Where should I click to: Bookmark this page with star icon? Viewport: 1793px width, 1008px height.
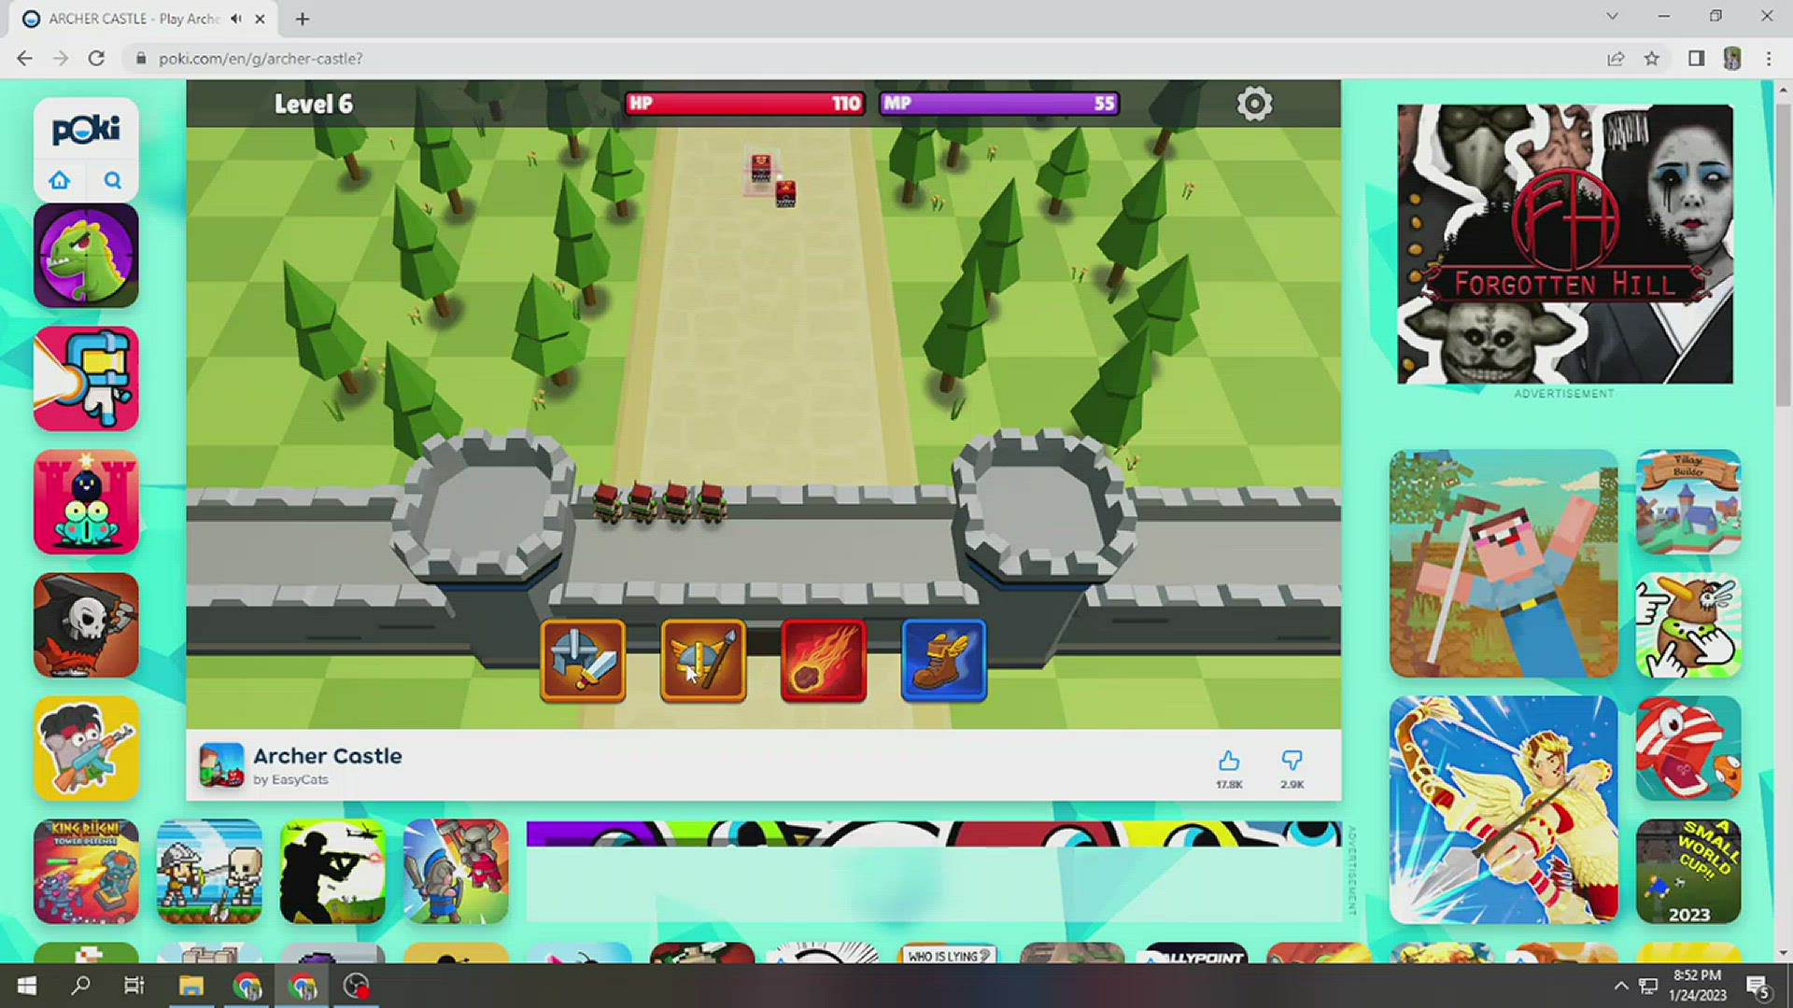1652,59
